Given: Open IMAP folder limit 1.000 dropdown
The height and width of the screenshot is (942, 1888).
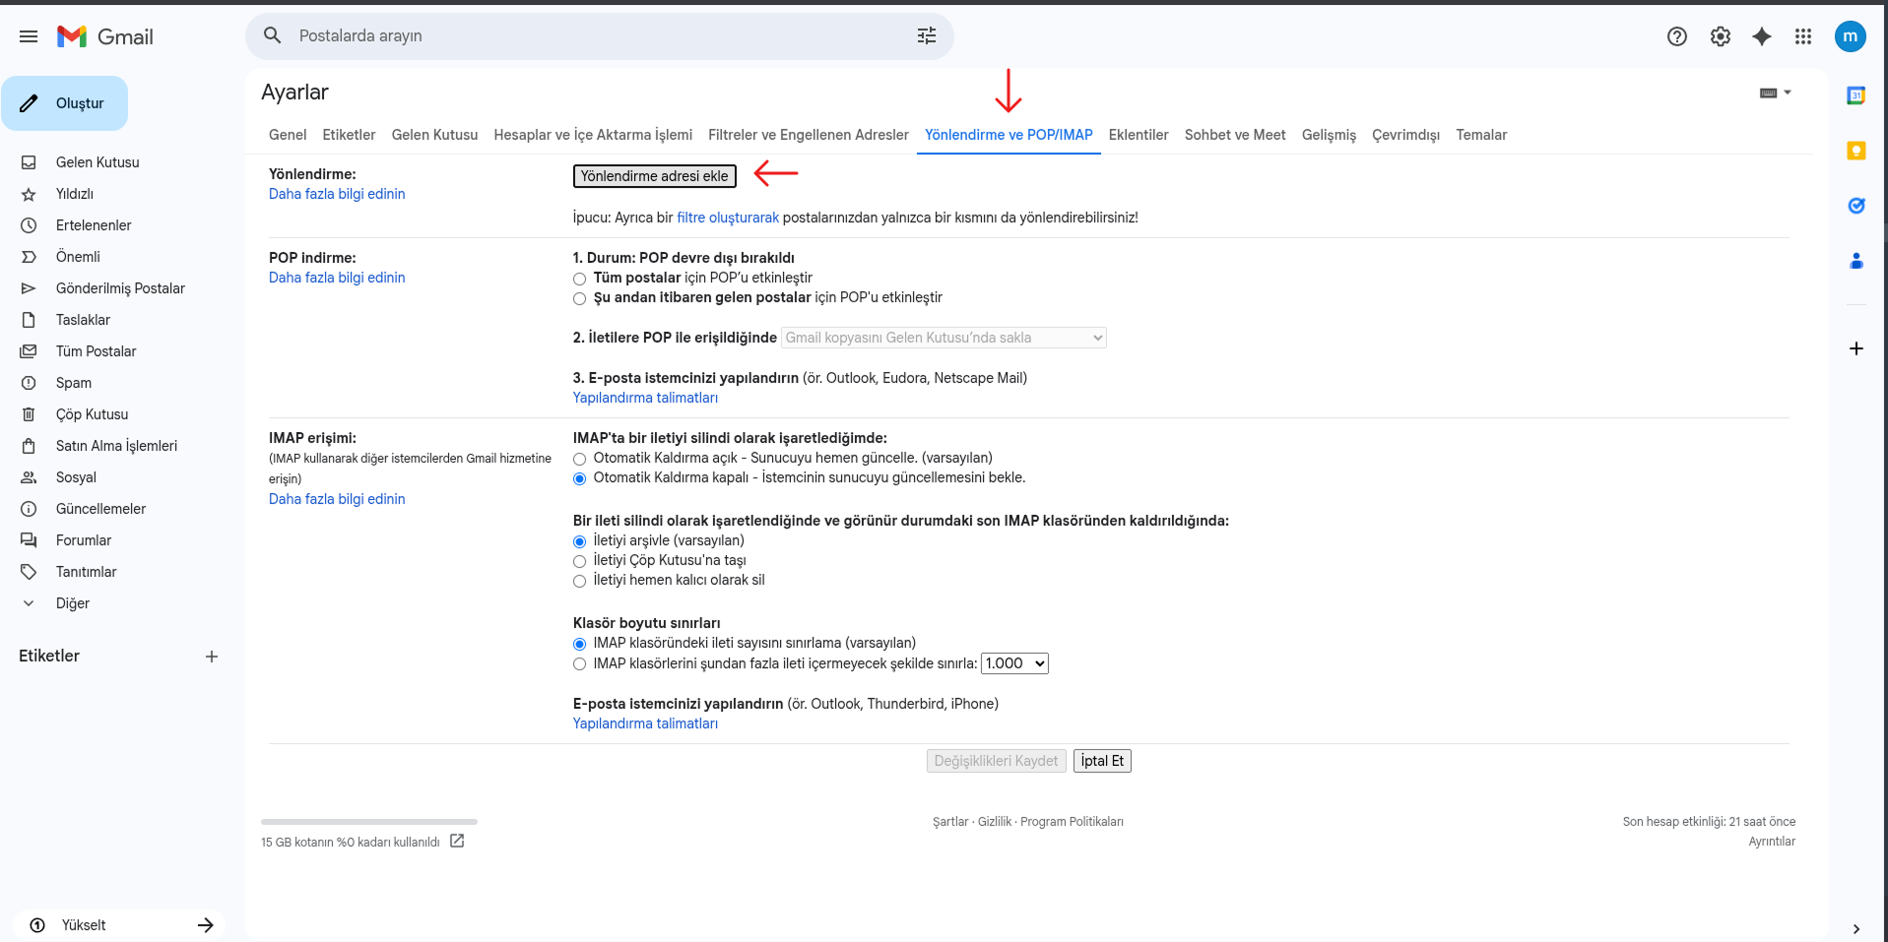Looking at the screenshot, I should point(1014,663).
